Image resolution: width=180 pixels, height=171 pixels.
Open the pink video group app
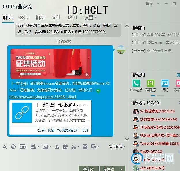tap(178, 83)
